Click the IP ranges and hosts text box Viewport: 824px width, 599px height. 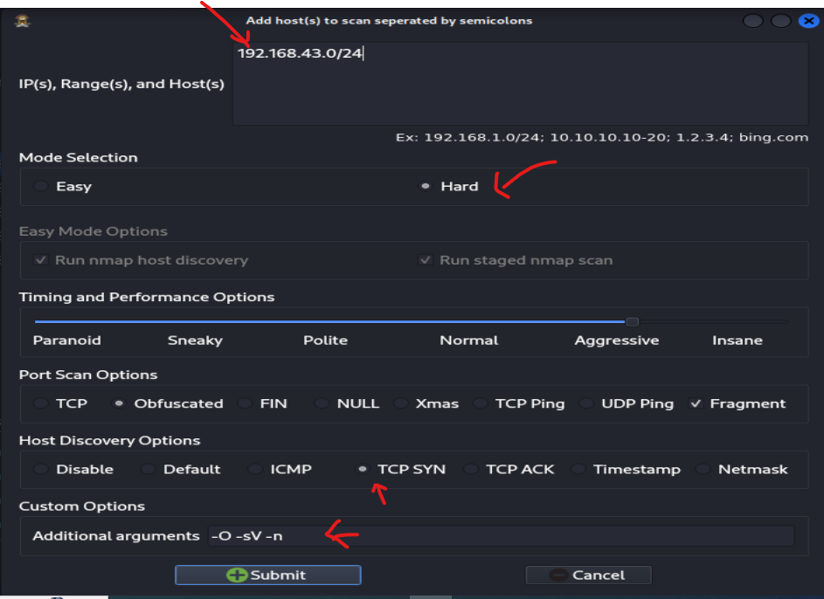tap(520, 83)
